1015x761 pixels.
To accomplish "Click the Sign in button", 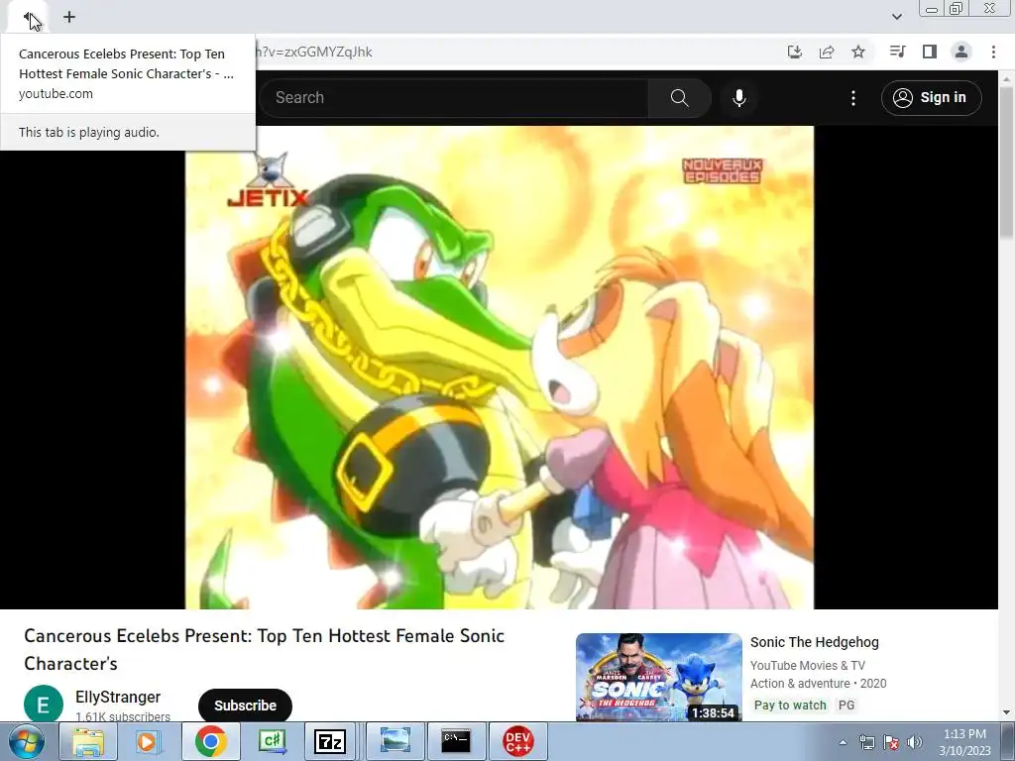I will point(932,98).
